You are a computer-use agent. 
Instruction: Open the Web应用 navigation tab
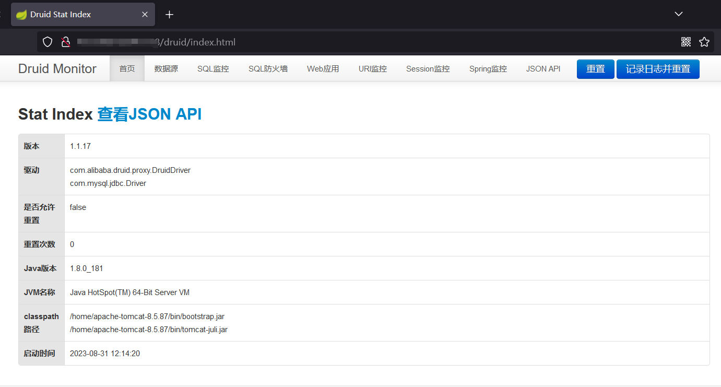(x=323, y=68)
